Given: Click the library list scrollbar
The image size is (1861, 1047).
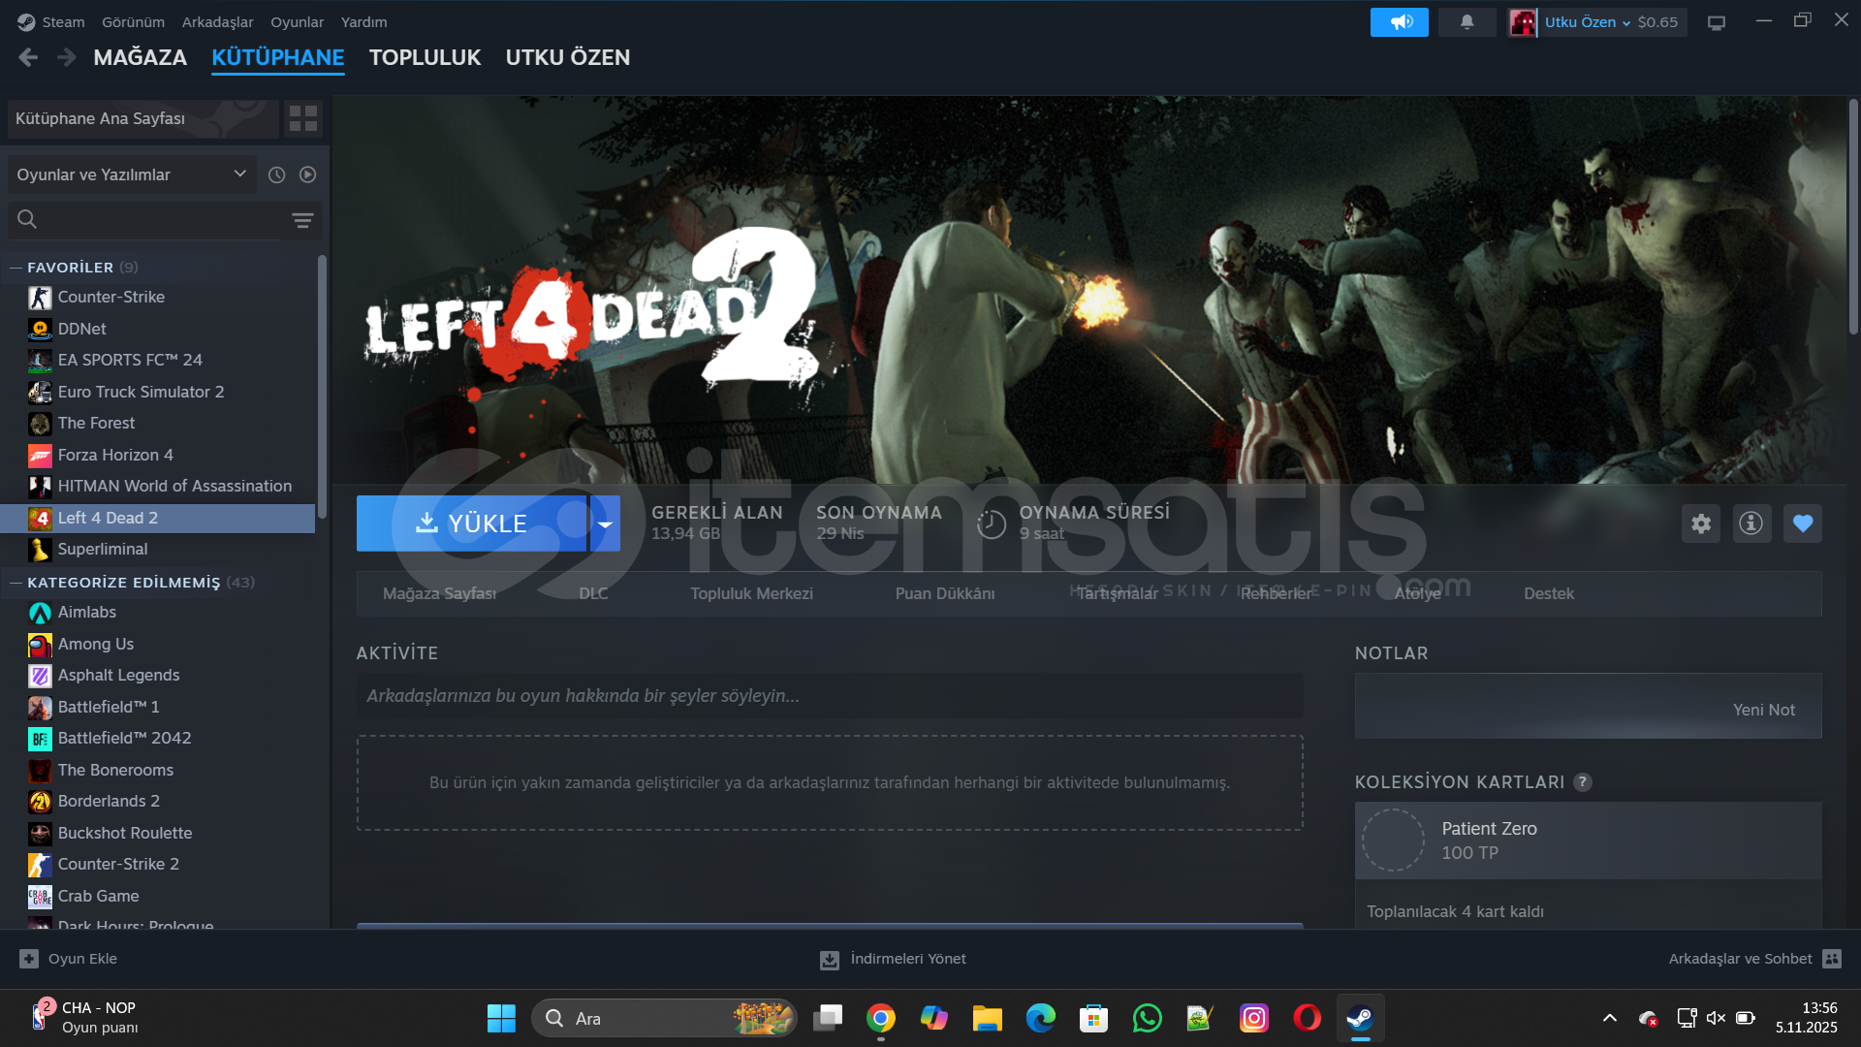Looking at the screenshot, I should (x=322, y=388).
